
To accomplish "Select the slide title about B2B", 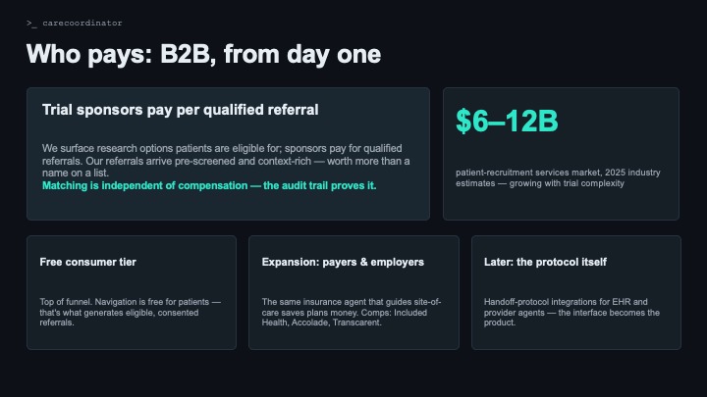I will 204,54.
